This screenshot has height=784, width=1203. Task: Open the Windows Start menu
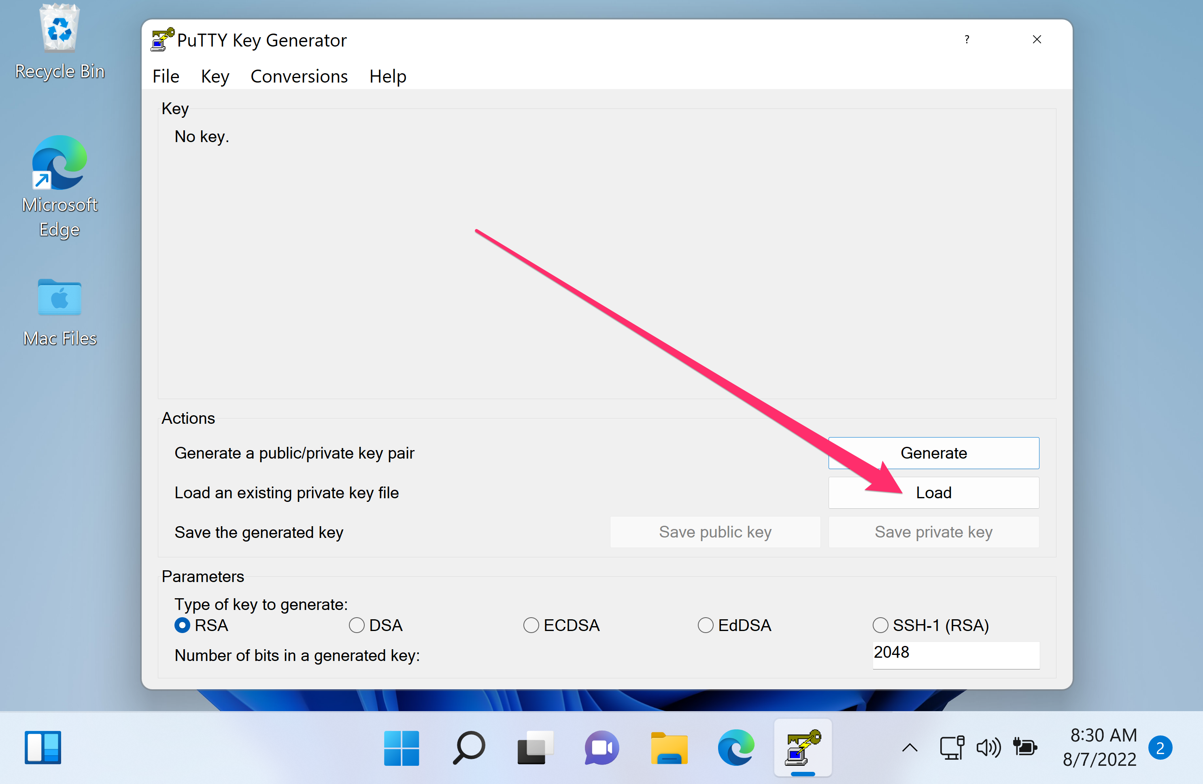click(401, 747)
